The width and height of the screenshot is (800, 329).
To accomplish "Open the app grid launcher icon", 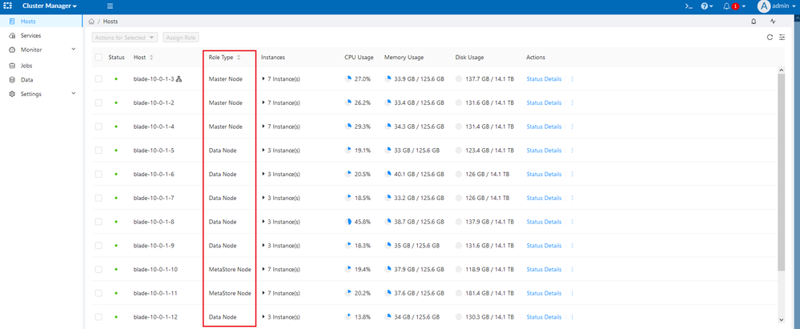I will (x=8, y=6).
